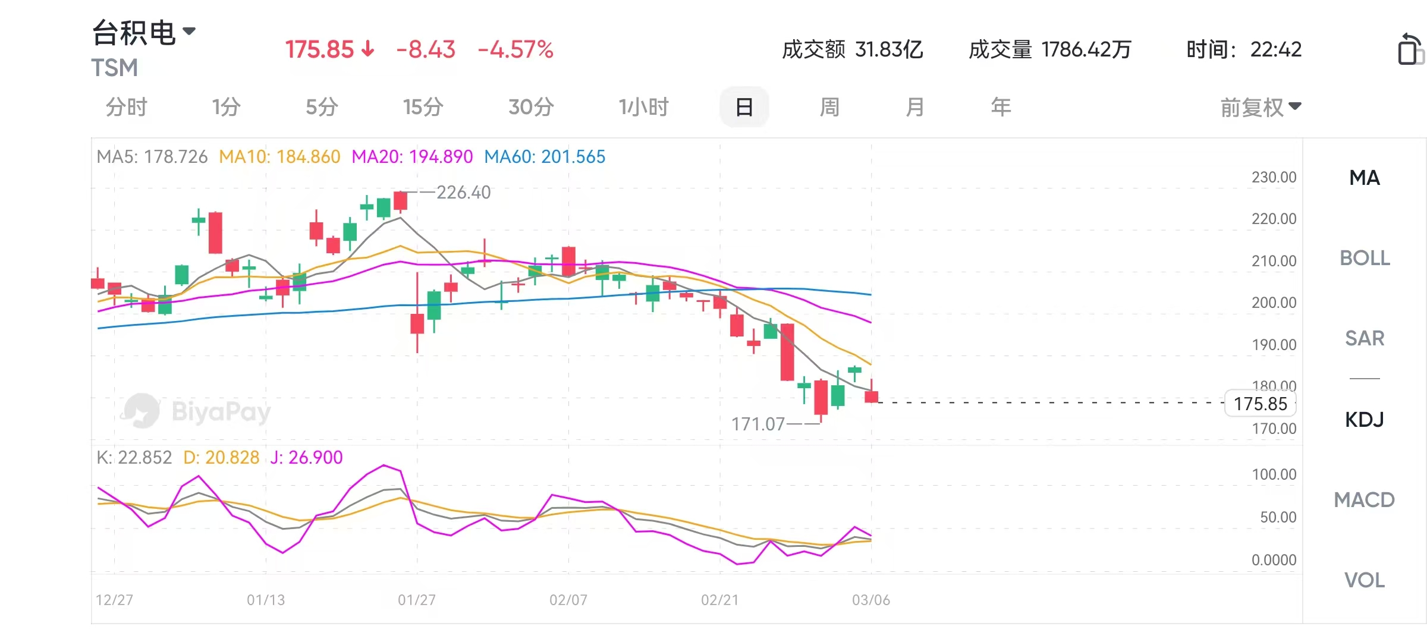Switch to the 分时 timeline tab
Viewport: 1427px width, 642px height.
126,108
